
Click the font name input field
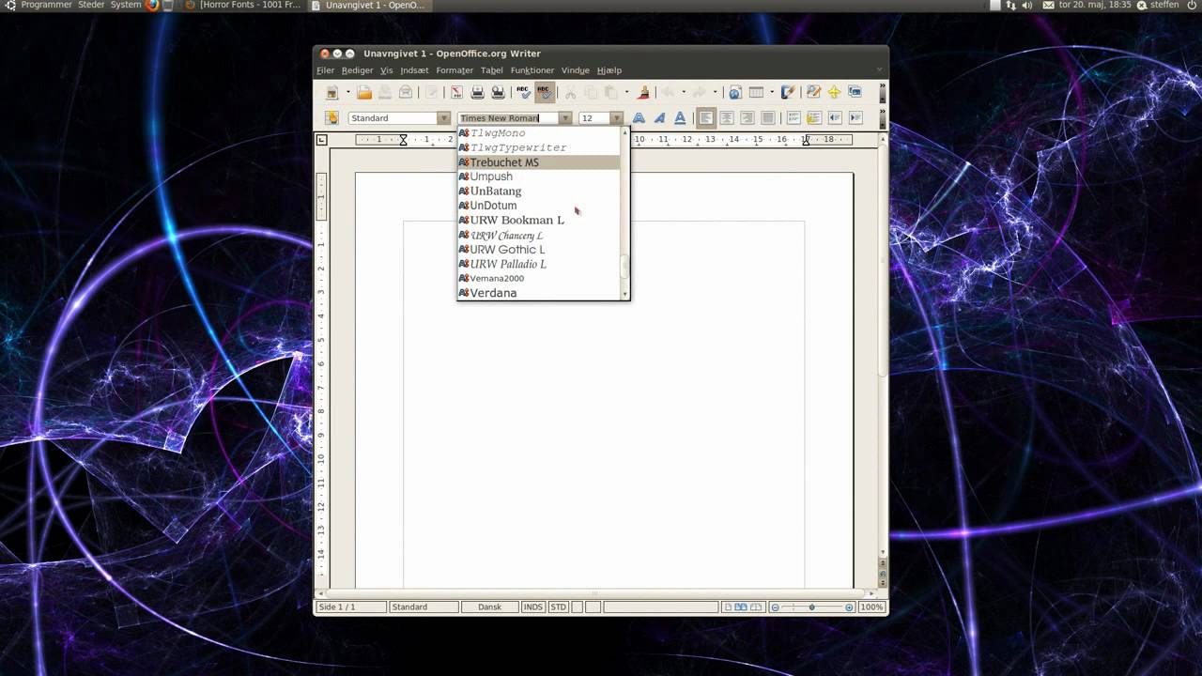coord(509,118)
